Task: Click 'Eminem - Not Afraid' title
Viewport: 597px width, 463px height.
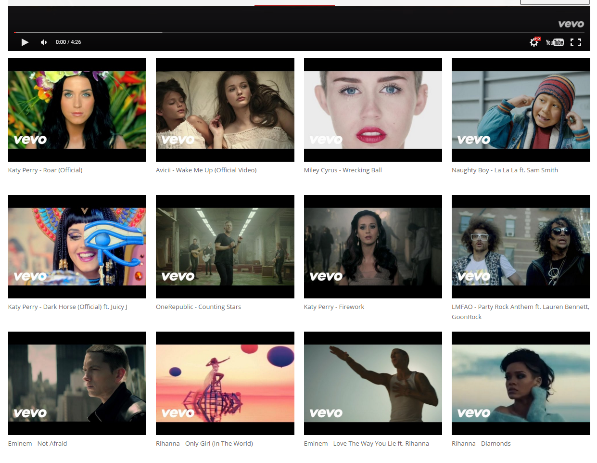Action: (38, 443)
